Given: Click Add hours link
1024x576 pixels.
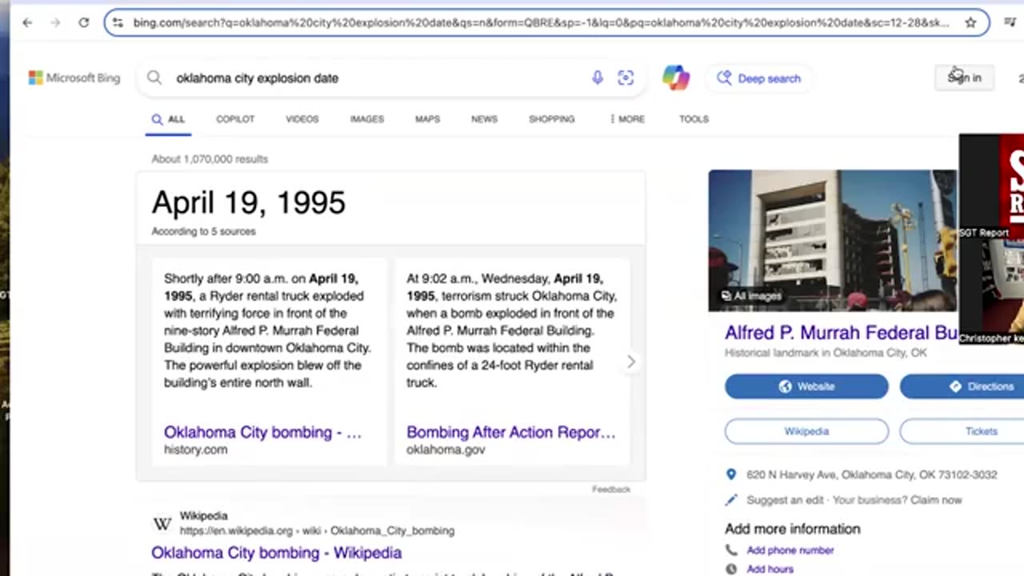Looking at the screenshot, I should (770, 569).
